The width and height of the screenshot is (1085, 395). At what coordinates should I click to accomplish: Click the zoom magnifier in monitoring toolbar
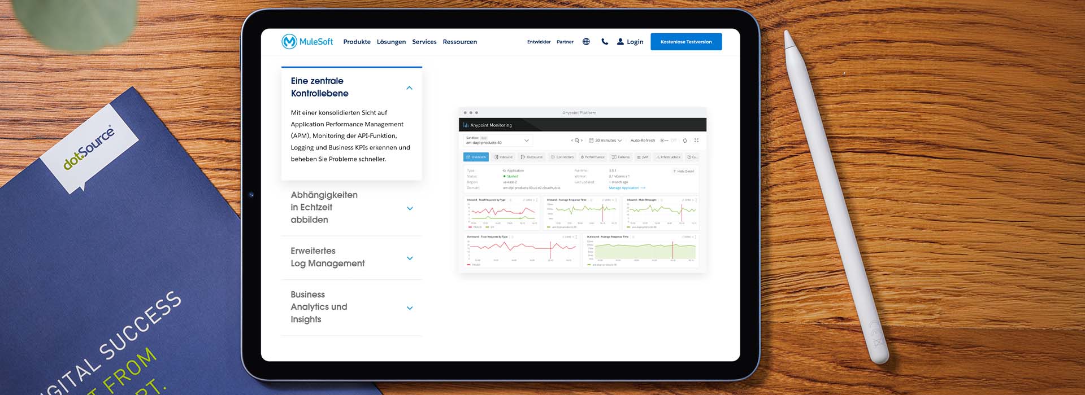coord(576,141)
